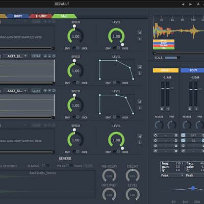Screen dimensions: 204x204
Task: Open the first Peak filter type dropdown
Action: pos(172,175)
